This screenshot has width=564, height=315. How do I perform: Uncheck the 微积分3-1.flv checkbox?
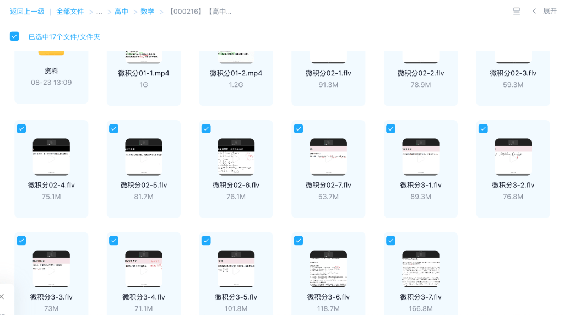[391, 128]
